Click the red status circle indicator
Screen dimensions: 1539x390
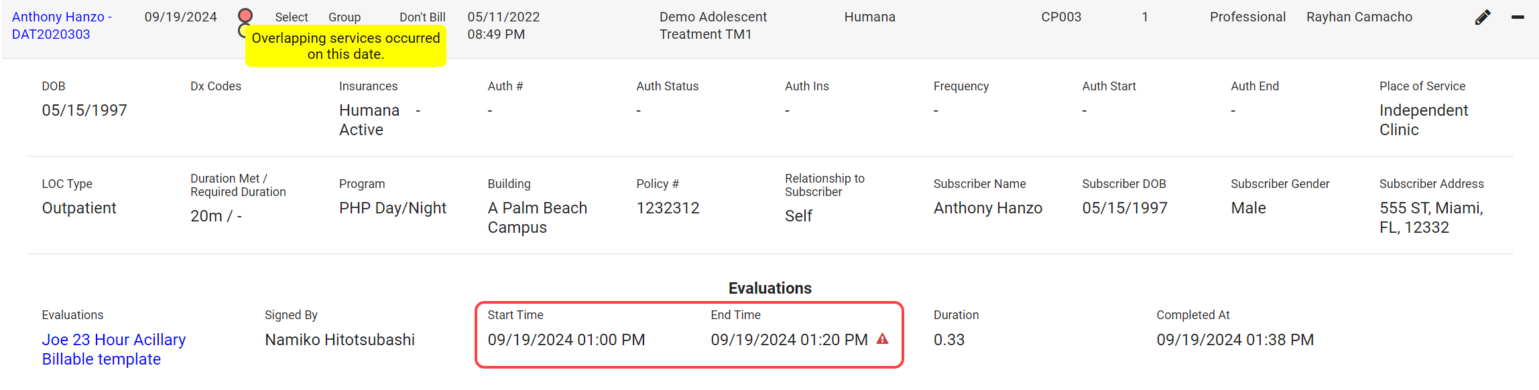click(245, 15)
